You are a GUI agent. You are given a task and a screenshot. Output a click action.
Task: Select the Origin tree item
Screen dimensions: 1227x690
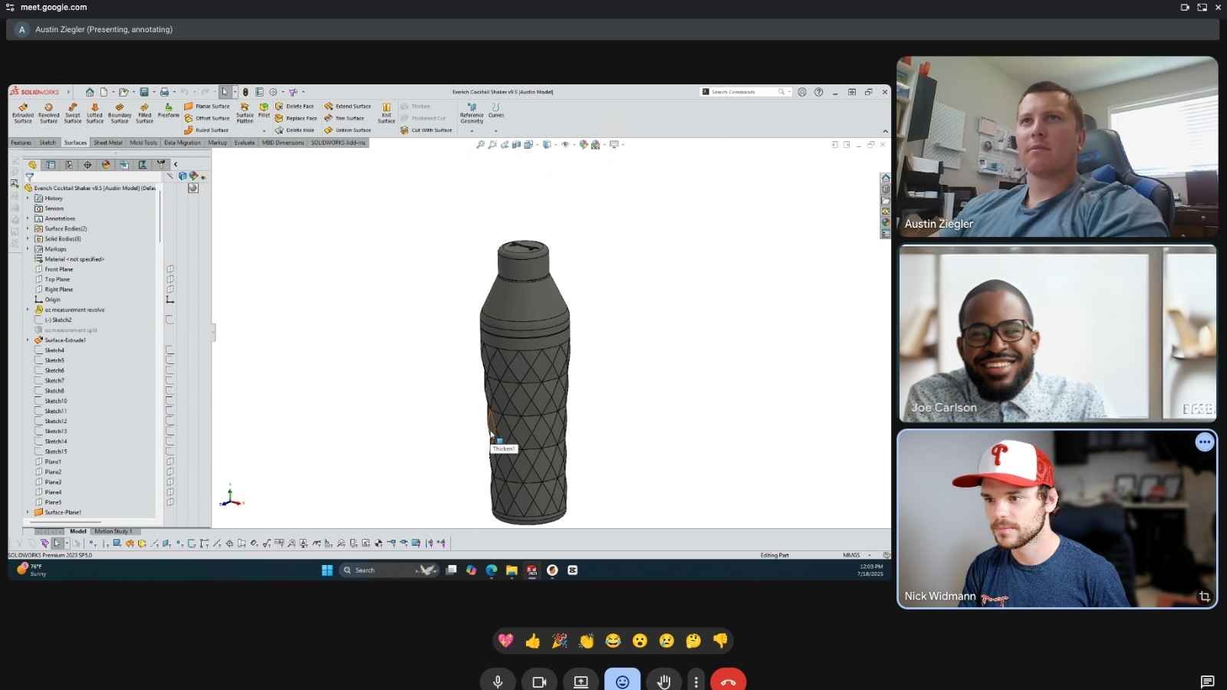48,300
